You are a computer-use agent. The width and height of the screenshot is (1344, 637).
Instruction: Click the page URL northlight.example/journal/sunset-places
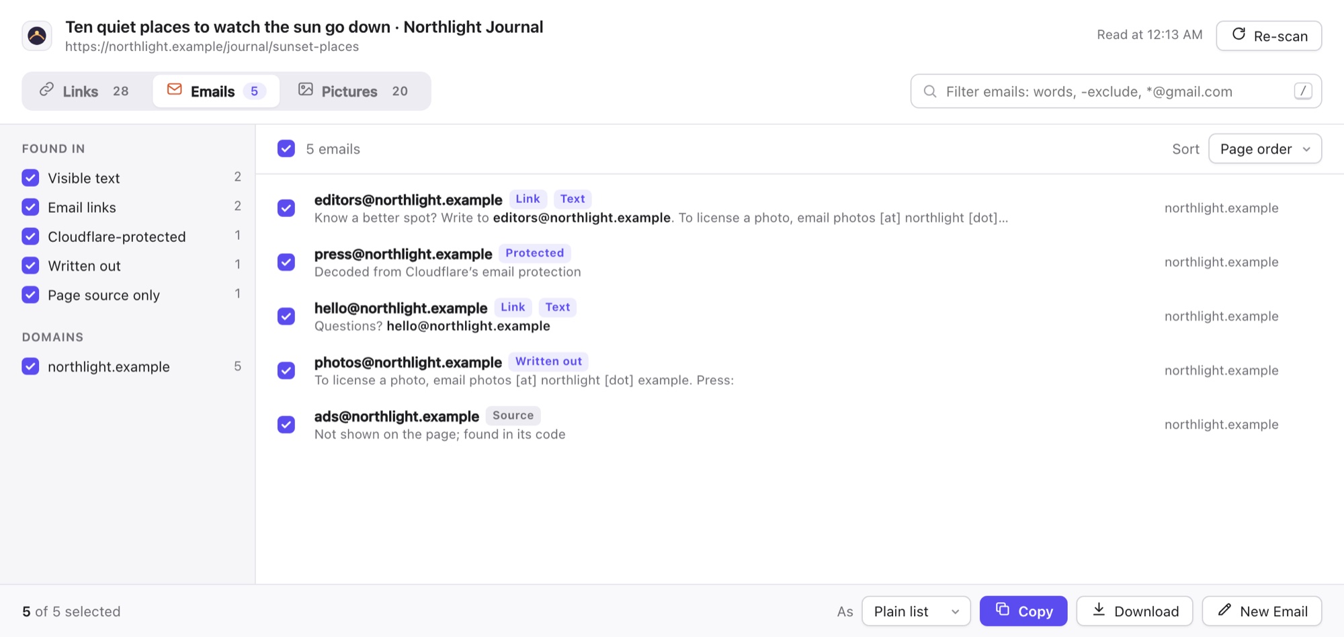[212, 46]
